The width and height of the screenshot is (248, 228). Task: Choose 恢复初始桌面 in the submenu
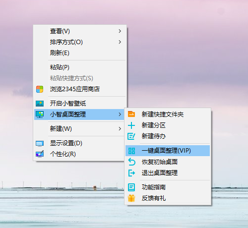pyautogui.click(x=168, y=162)
